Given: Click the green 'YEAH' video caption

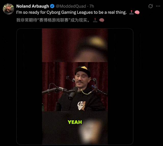Looking at the screenshot, I should (75, 122).
